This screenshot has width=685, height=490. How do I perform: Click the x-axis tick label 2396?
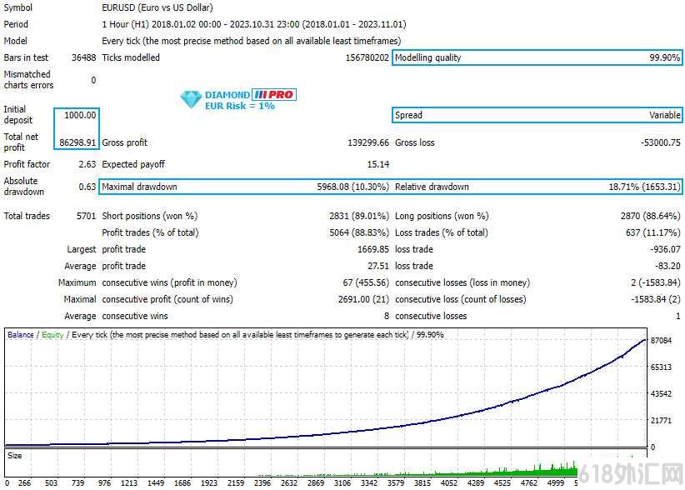262,482
